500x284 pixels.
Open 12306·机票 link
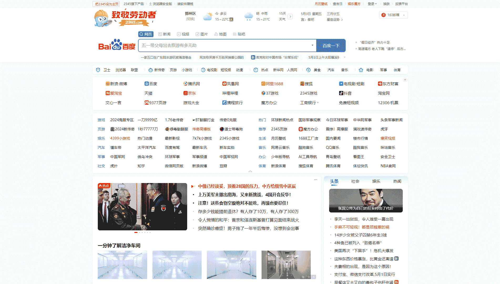[388, 103]
